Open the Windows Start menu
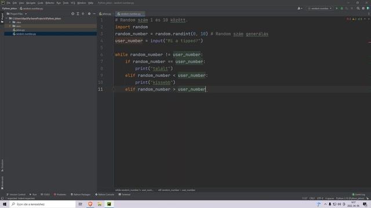Screen dimensions: 371x208 5,204
